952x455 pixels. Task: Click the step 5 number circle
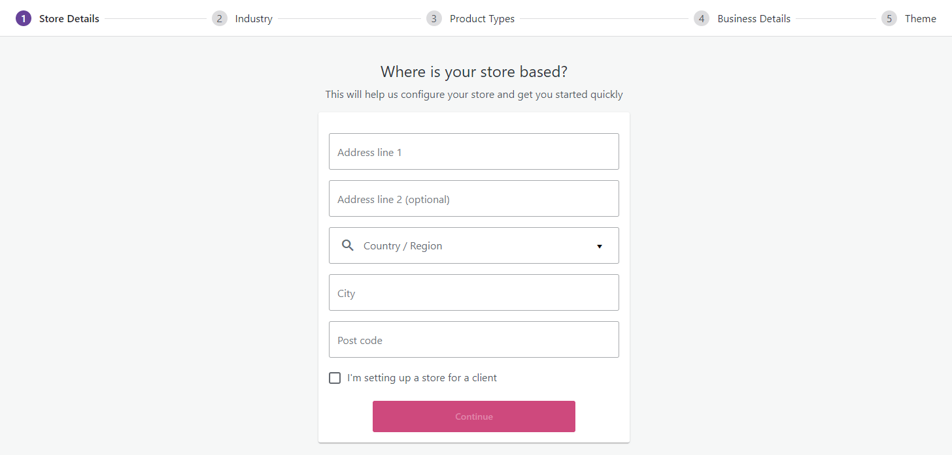[x=889, y=19]
